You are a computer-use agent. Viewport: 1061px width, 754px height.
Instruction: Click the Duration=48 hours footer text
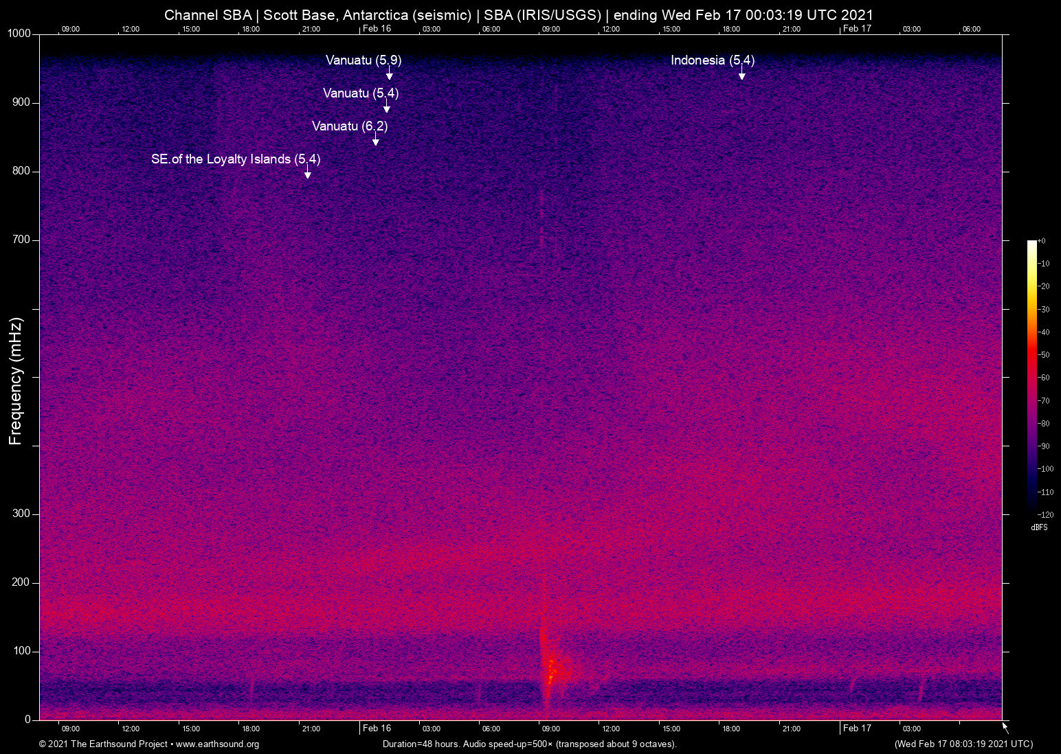tap(529, 744)
